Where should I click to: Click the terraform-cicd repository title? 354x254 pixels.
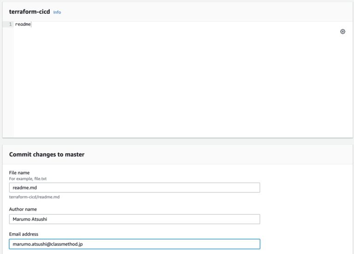[x=29, y=12]
